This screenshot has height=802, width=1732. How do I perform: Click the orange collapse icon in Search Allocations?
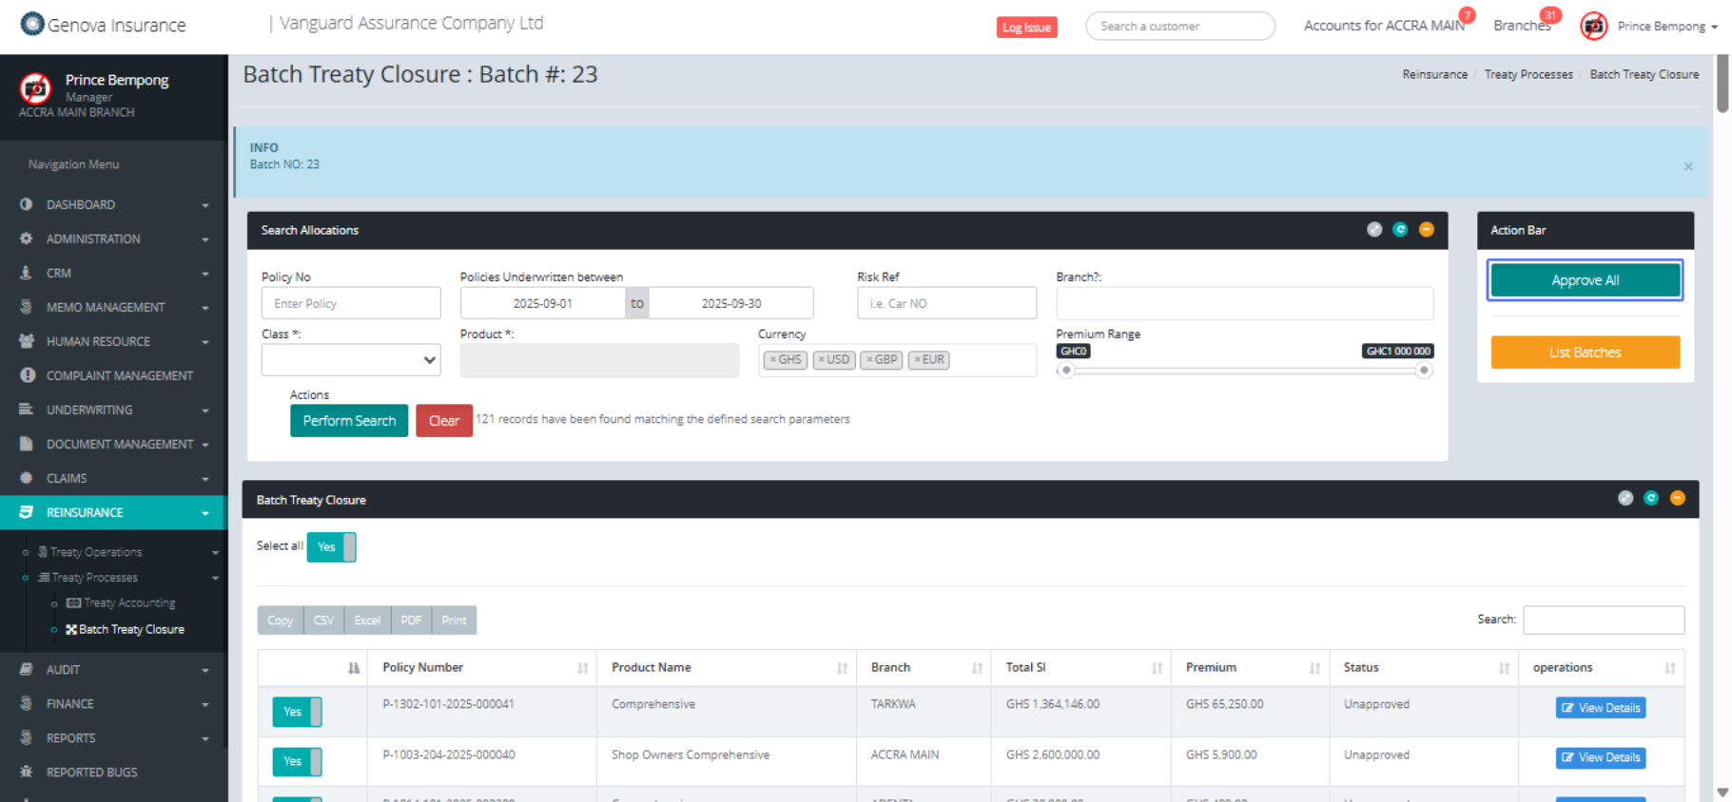1426,229
